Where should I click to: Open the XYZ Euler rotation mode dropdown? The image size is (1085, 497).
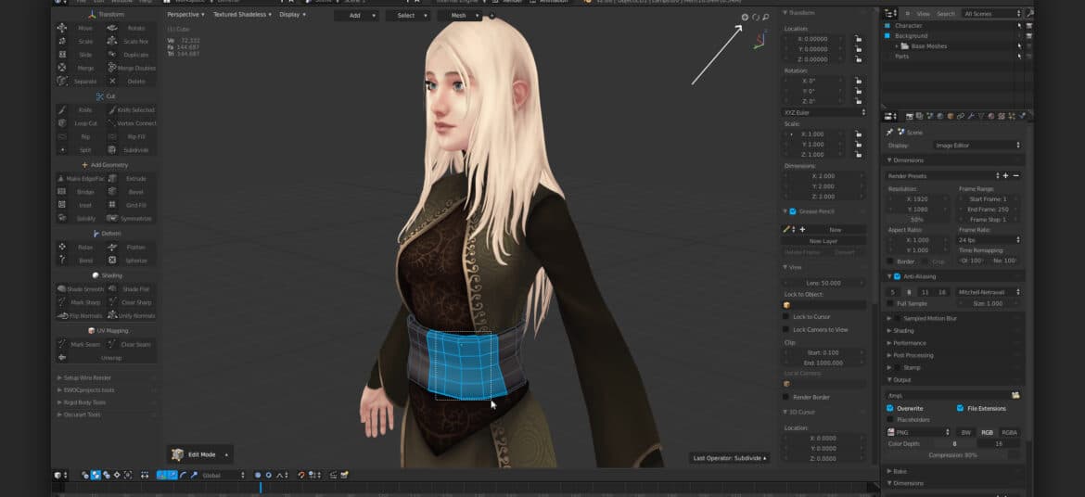click(x=824, y=112)
